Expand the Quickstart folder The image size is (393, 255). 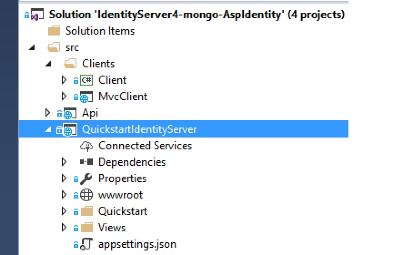point(64,211)
